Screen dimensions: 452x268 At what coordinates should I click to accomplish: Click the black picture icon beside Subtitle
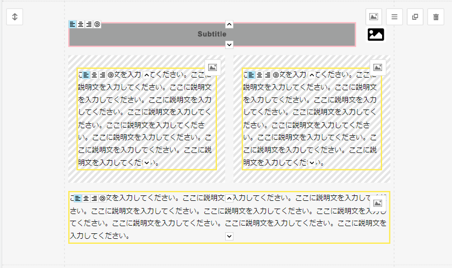(x=375, y=34)
